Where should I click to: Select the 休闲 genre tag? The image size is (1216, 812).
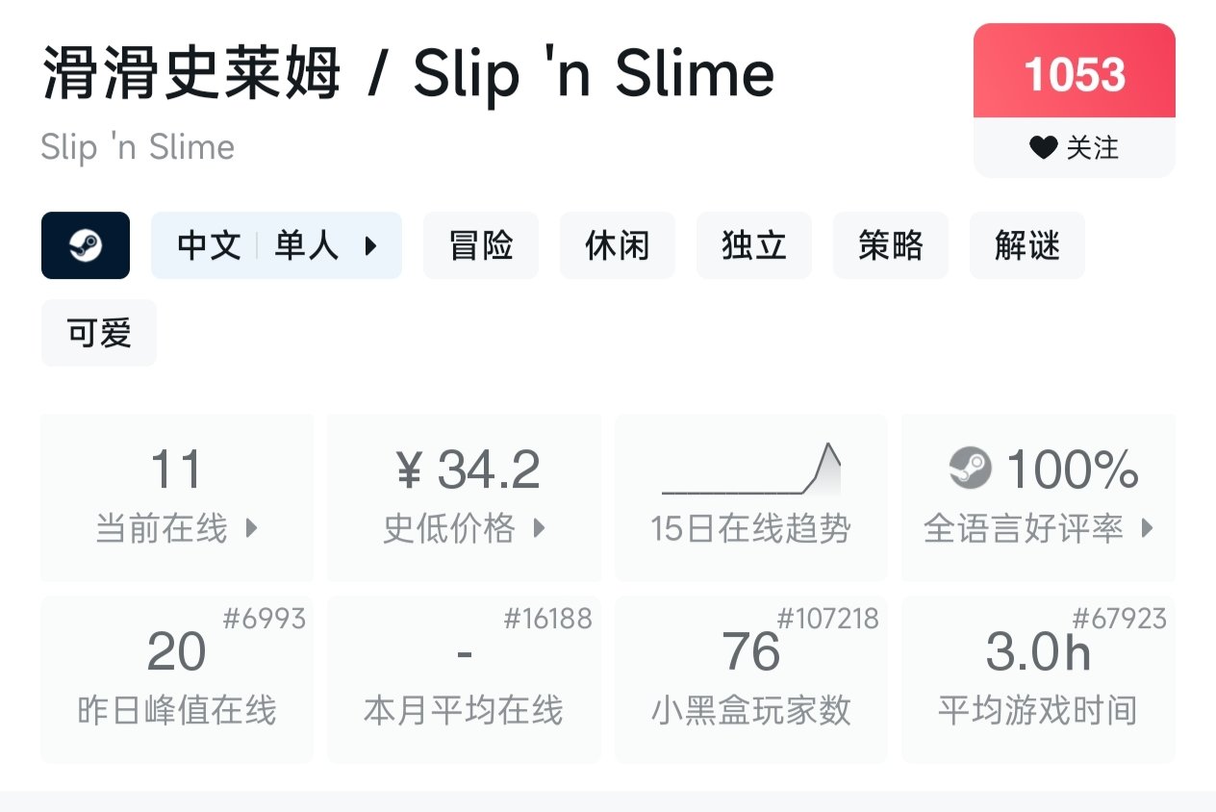tap(618, 245)
